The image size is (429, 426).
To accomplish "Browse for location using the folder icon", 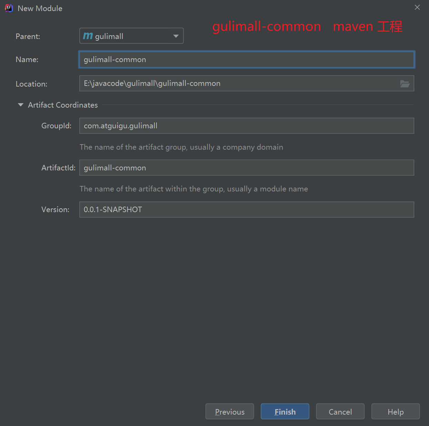I will (x=405, y=83).
